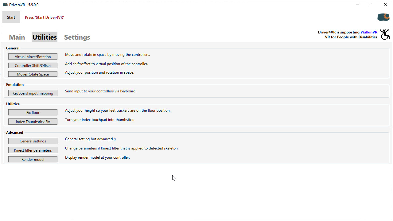
Task: Minimize the Driver4VR window
Action: pos(357,5)
